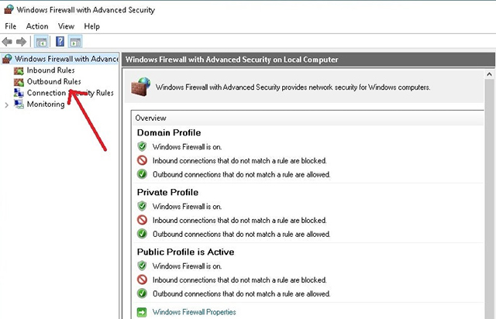Screen dimensions: 496x319
Task: Select the Outbound Rules icon in tree
Action: [x=19, y=82]
